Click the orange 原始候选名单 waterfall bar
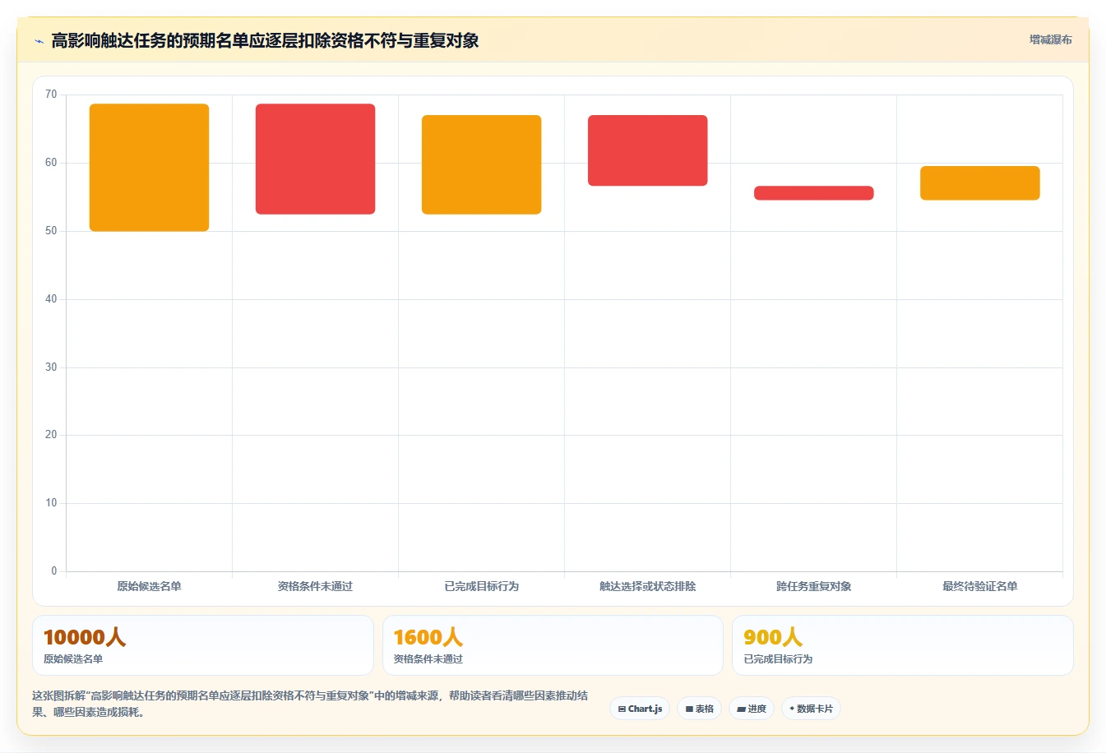The width and height of the screenshot is (1106, 753). click(x=149, y=168)
